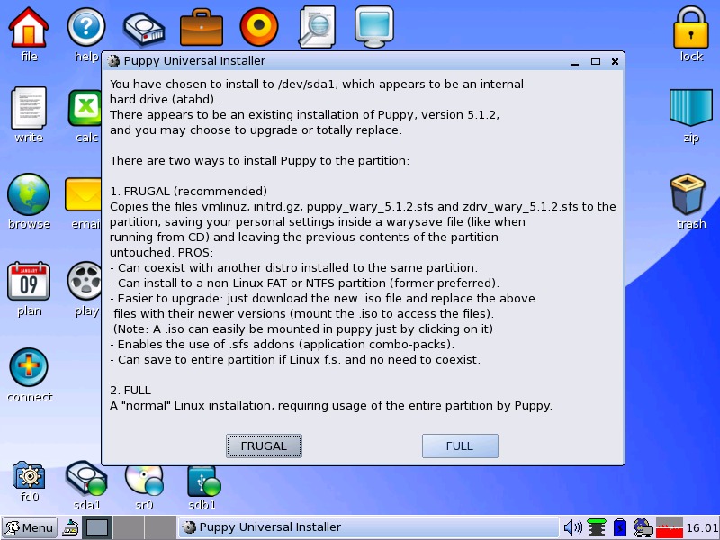Viewport: 720px width, 540px height.
Task: Click the lock padlock desktop icon
Action: pos(691,28)
